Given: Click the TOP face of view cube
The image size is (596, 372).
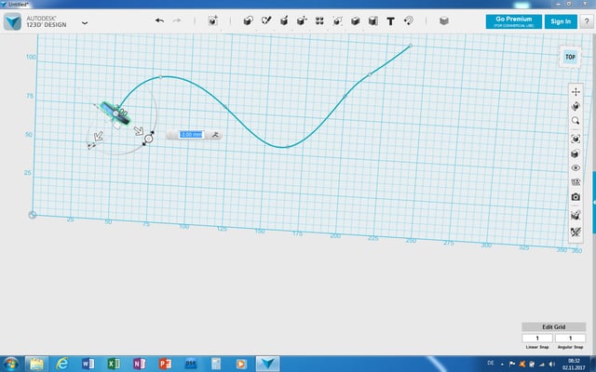Looking at the screenshot, I should pyautogui.click(x=568, y=58).
